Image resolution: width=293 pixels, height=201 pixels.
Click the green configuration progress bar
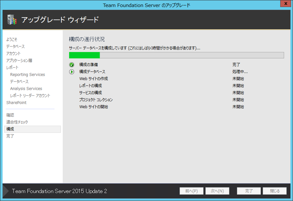176,55
